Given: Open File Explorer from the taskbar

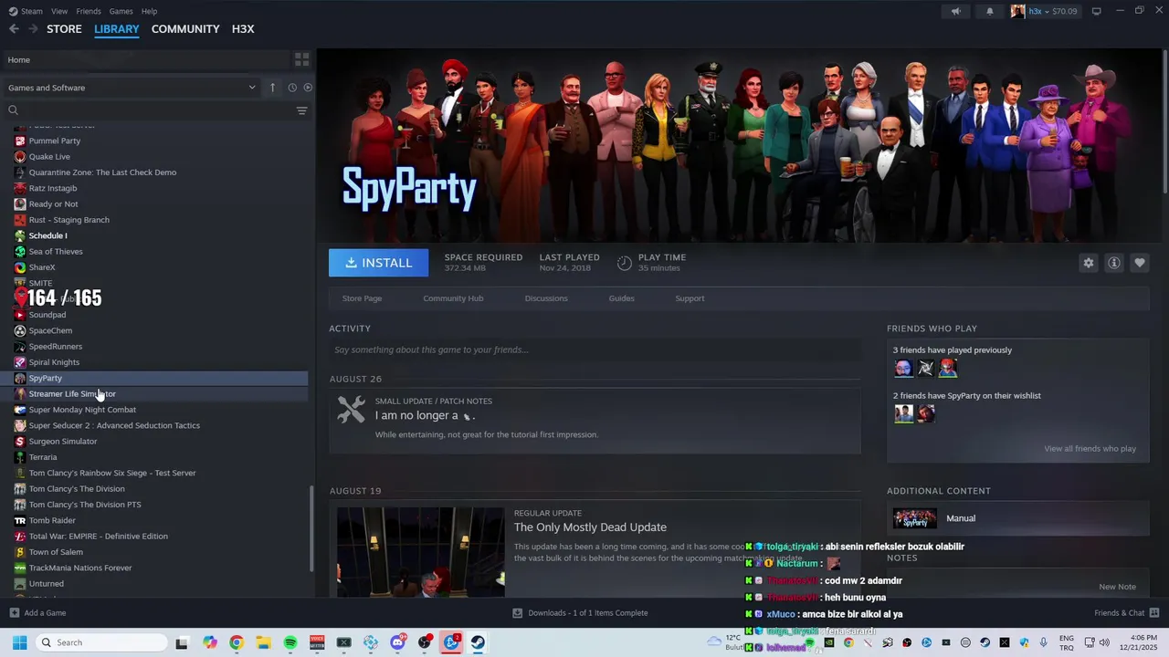Looking at the screenshot, I should [263, 642].
